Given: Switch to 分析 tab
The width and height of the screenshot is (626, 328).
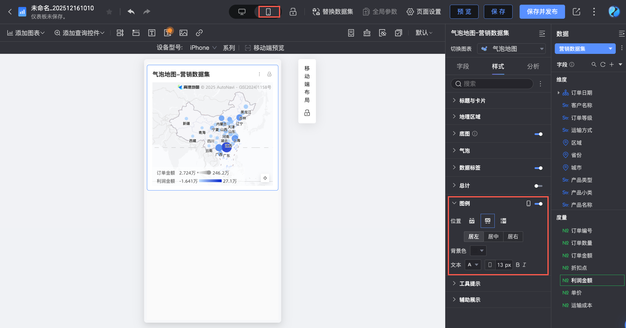Looking at the screenshot, I should [x=533, y=66].
